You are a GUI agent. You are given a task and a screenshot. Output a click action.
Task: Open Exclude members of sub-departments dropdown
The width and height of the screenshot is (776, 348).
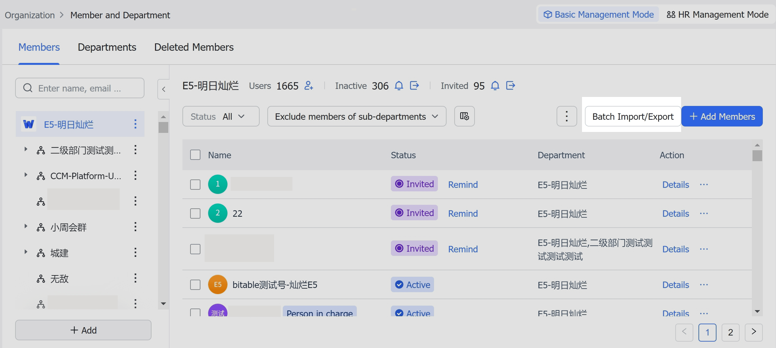click(x=356, y=116)
